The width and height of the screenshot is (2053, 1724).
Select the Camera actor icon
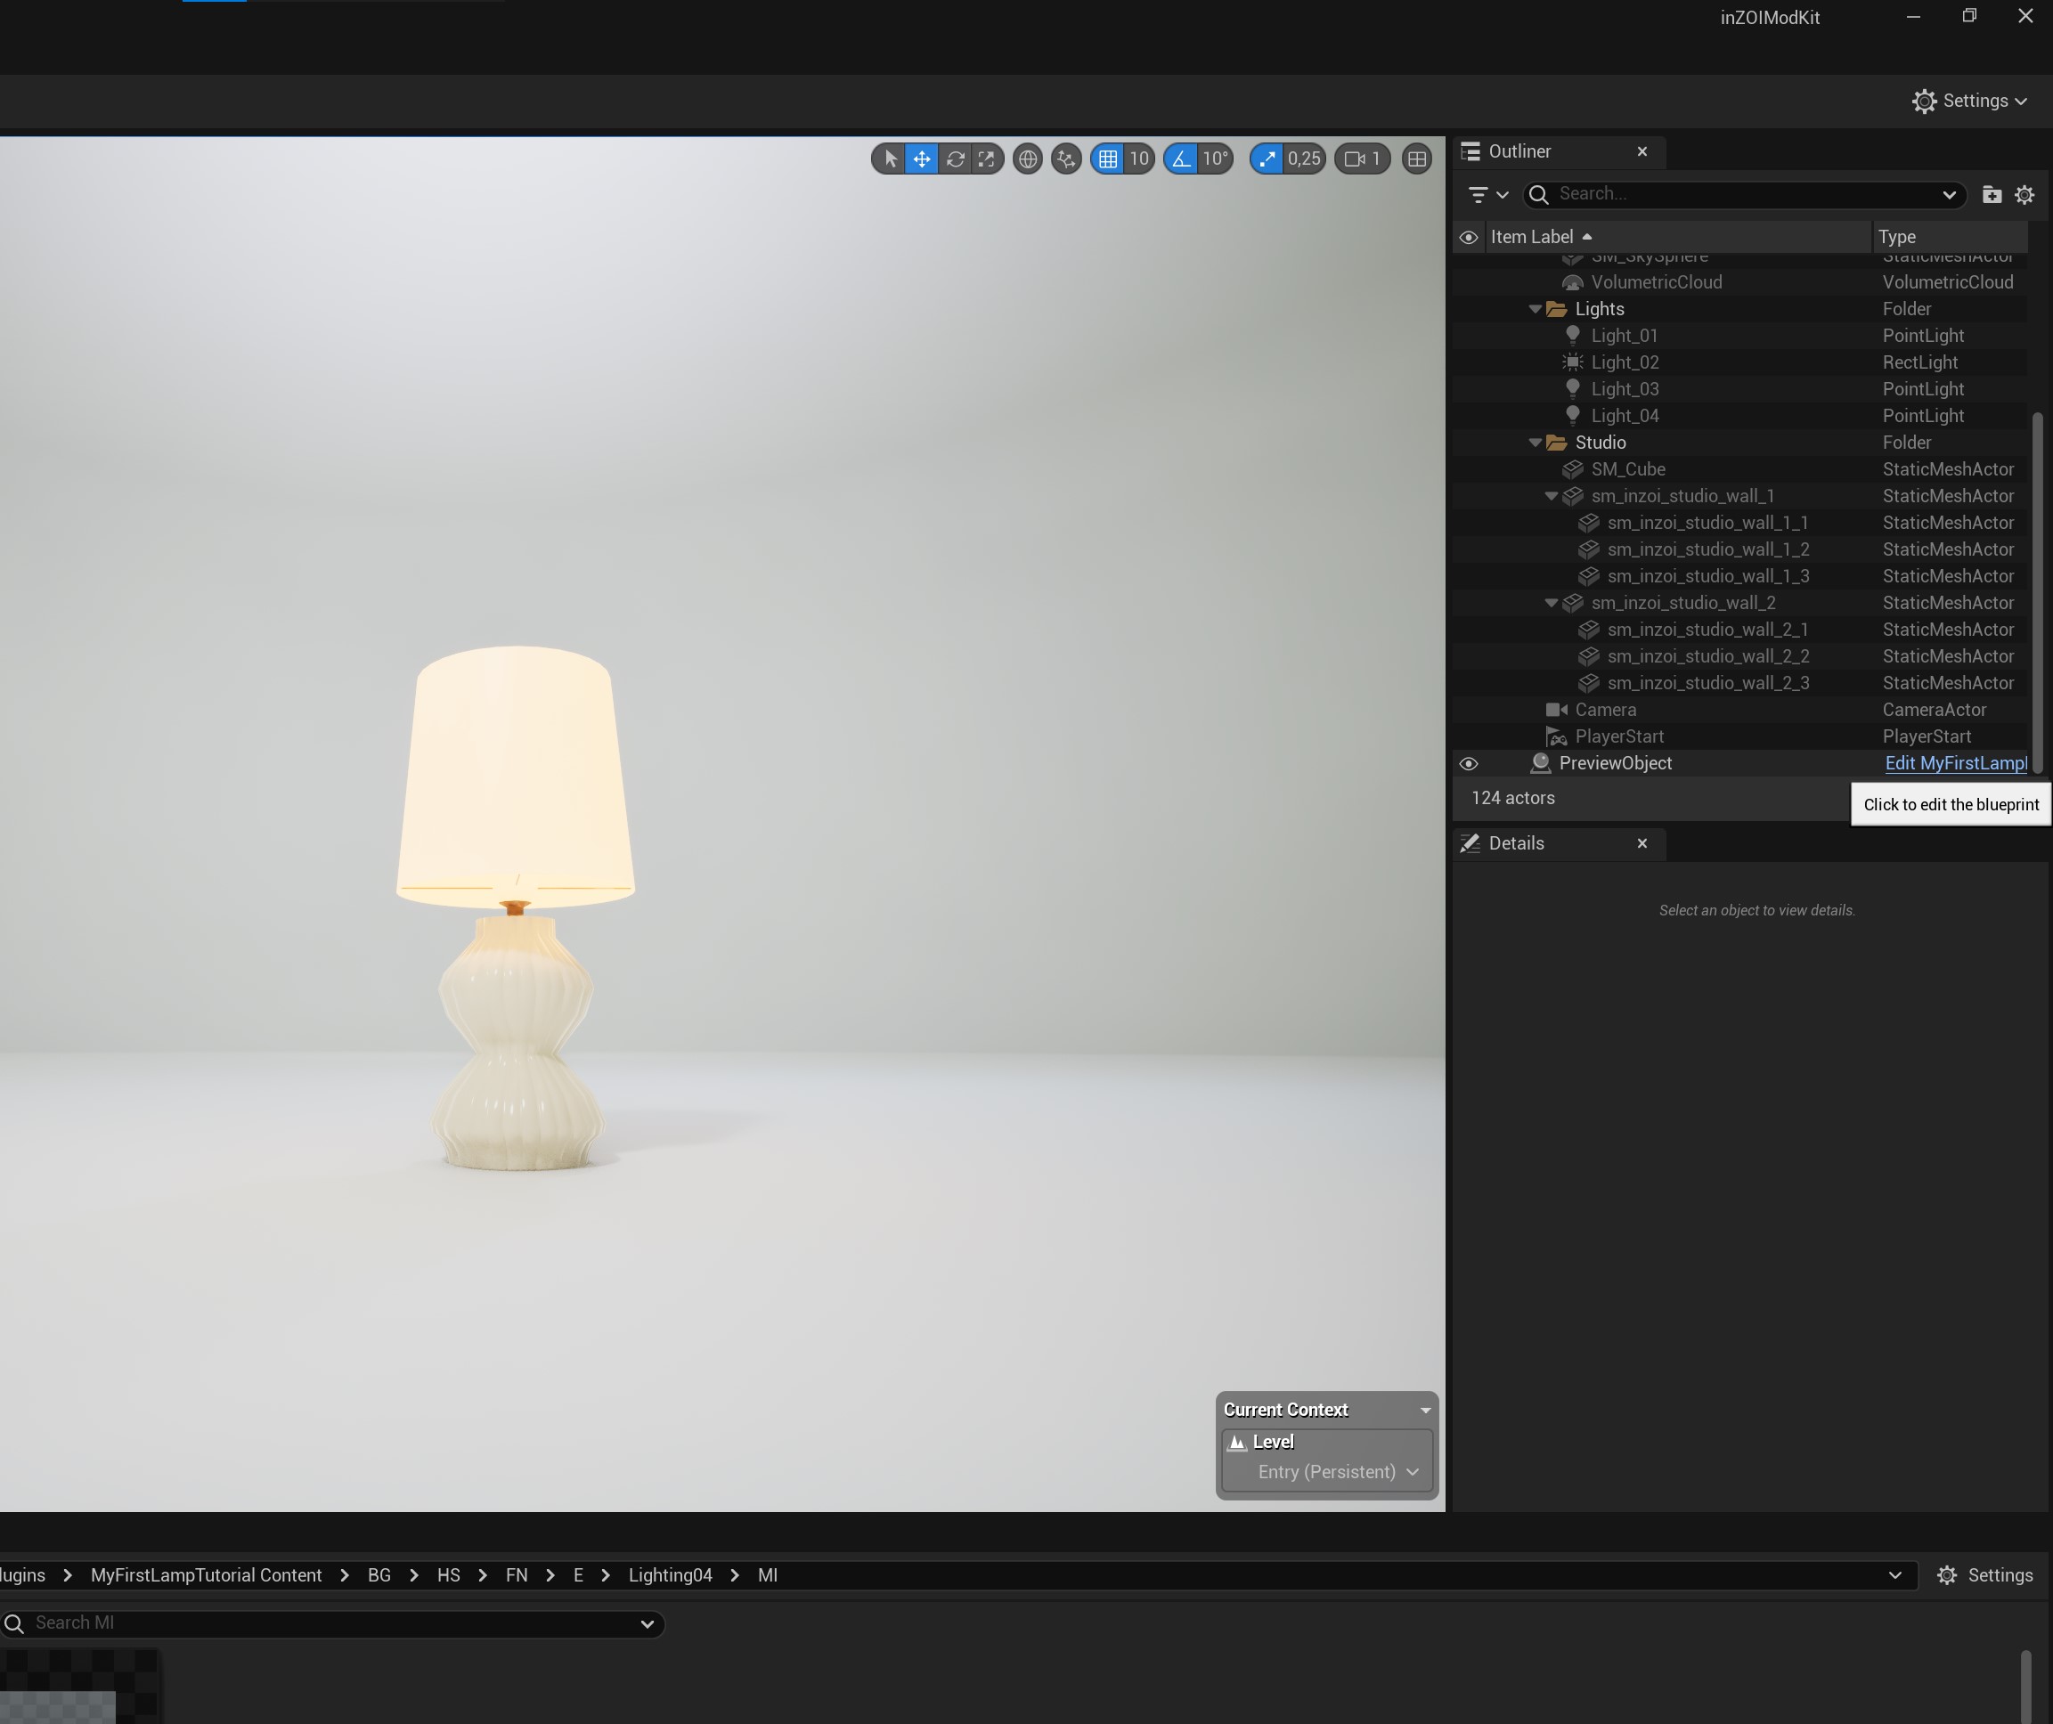1556,710
